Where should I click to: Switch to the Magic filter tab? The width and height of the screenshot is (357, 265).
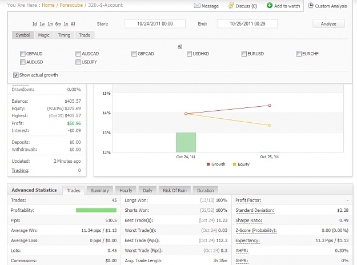click(x=44, y=35)
